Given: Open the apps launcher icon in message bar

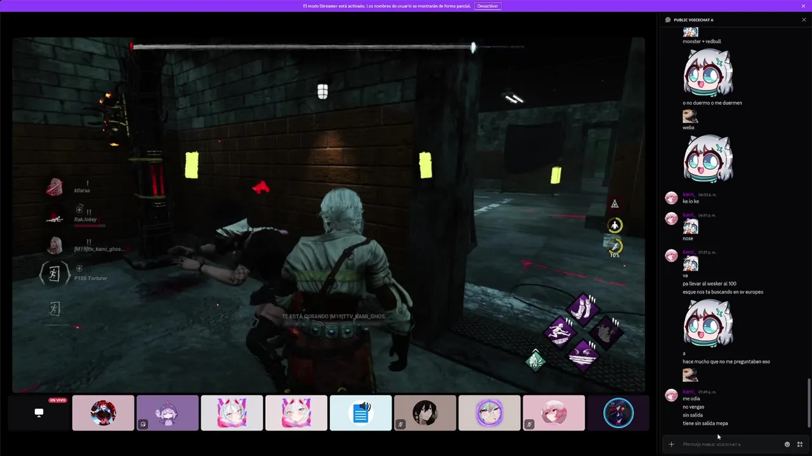Looking at the screenshot, I should [x=800, y=444].
